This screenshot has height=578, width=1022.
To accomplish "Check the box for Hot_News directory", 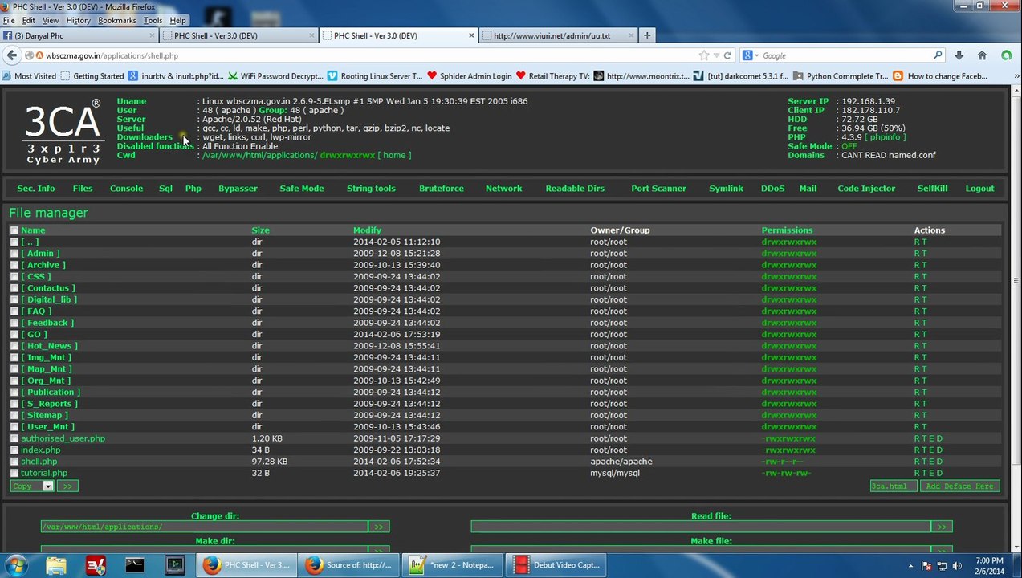I will [14, 346].
